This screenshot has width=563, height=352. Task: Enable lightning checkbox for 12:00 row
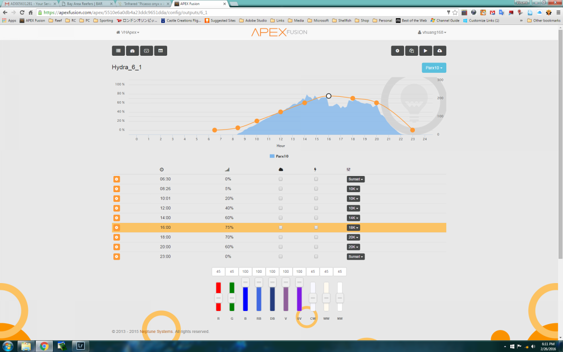point(316,208)
